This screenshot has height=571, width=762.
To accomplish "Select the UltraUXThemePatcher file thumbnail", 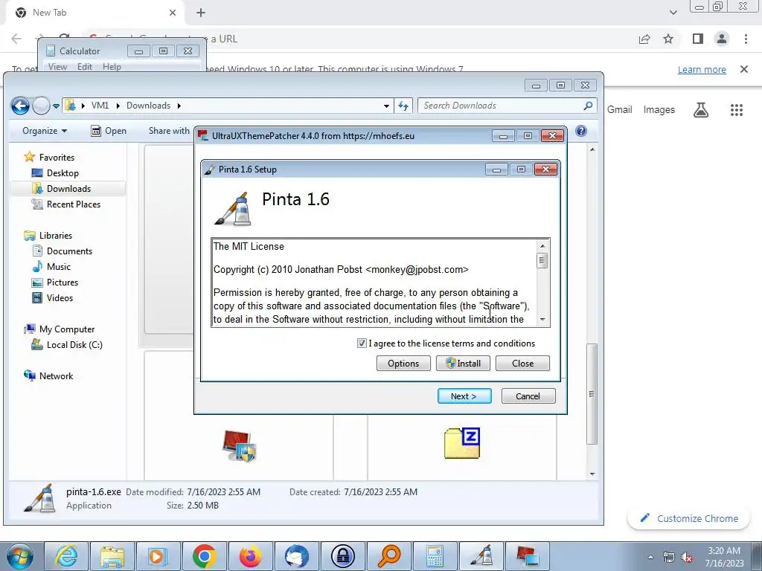I will [x=239, y=446].
